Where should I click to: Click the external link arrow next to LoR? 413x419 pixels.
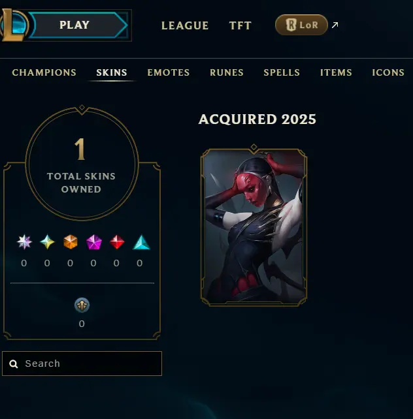pos(335,25)
